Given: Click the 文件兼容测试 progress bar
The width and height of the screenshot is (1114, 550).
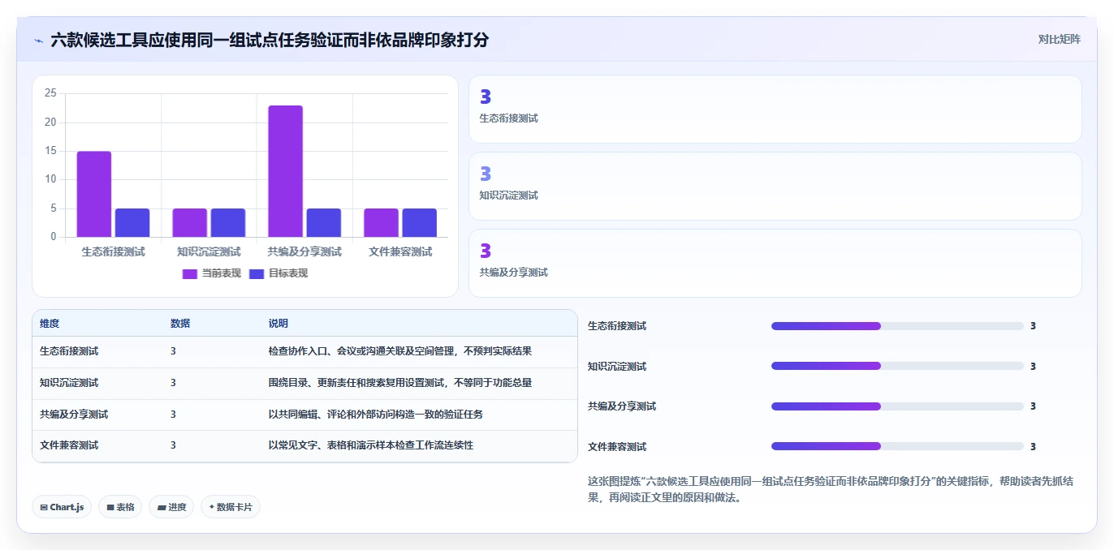Looking at the screenshot, I should coord(897,446).
